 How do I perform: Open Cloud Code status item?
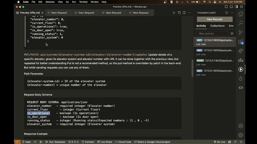click(123, 142)
